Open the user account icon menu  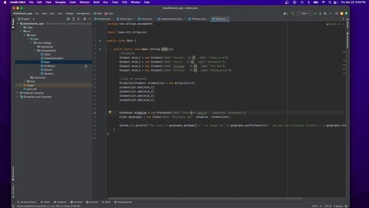tap(285, 13)
